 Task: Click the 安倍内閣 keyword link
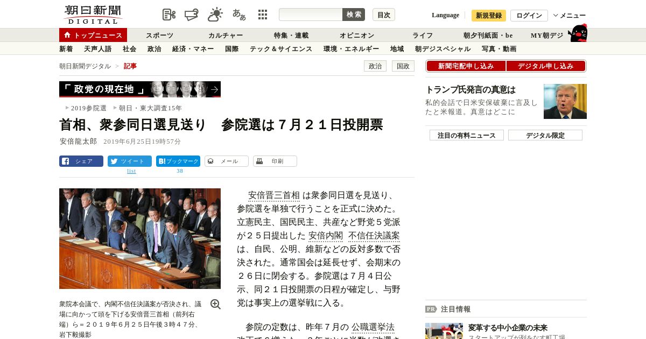tap(326, 236)
